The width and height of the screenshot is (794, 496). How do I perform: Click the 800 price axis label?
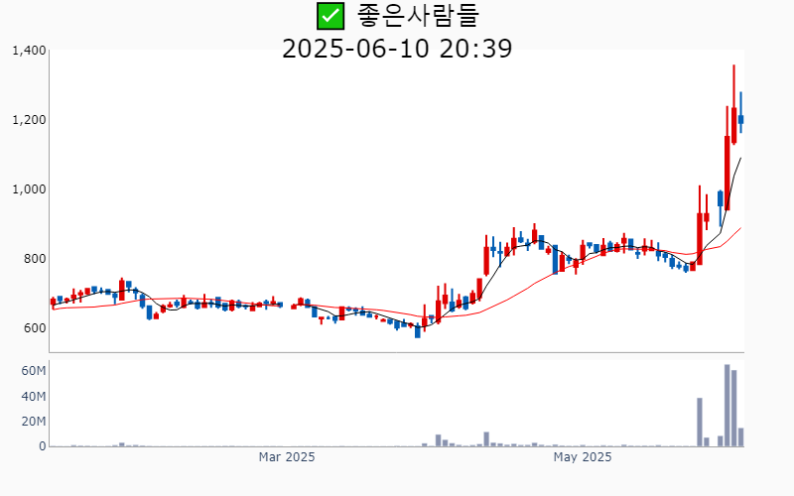click(35, 259)
